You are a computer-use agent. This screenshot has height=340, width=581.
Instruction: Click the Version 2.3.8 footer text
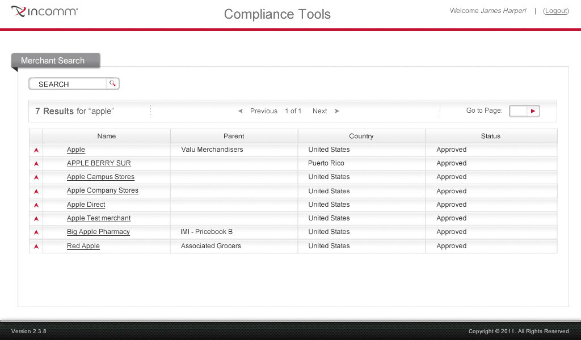click(x=29, y=331)
